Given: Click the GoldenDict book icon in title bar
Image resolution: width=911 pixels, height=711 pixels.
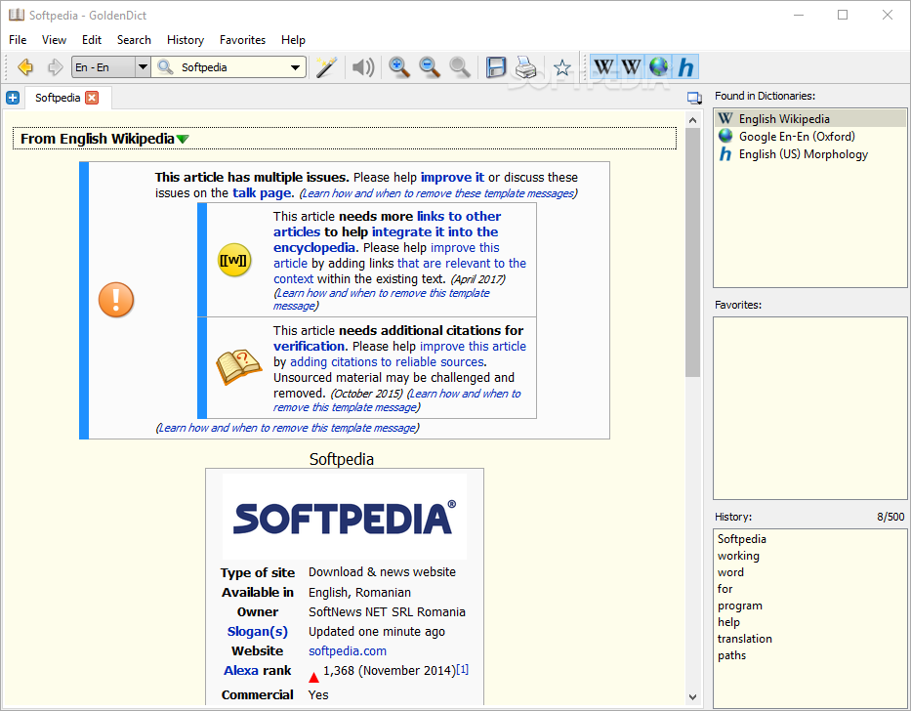Looking at the screenshot, I should tap(17, 15).
